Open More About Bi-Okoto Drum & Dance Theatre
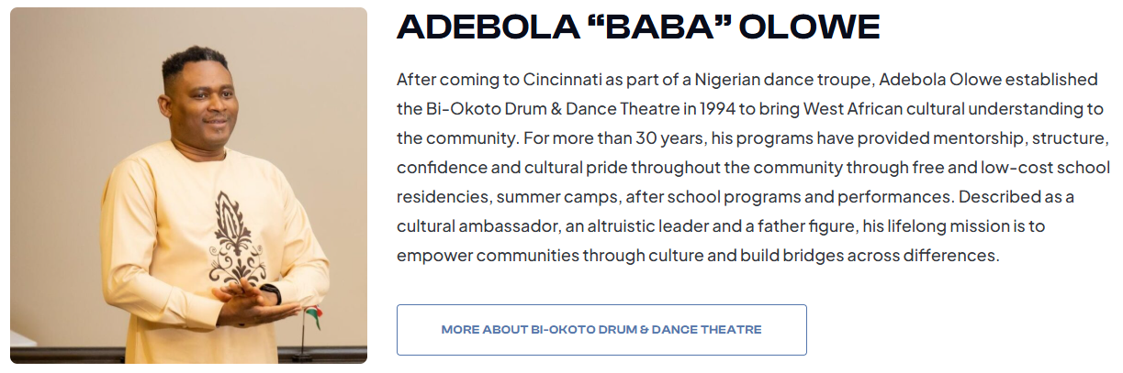1123x373 pixels. click(601, 330)
